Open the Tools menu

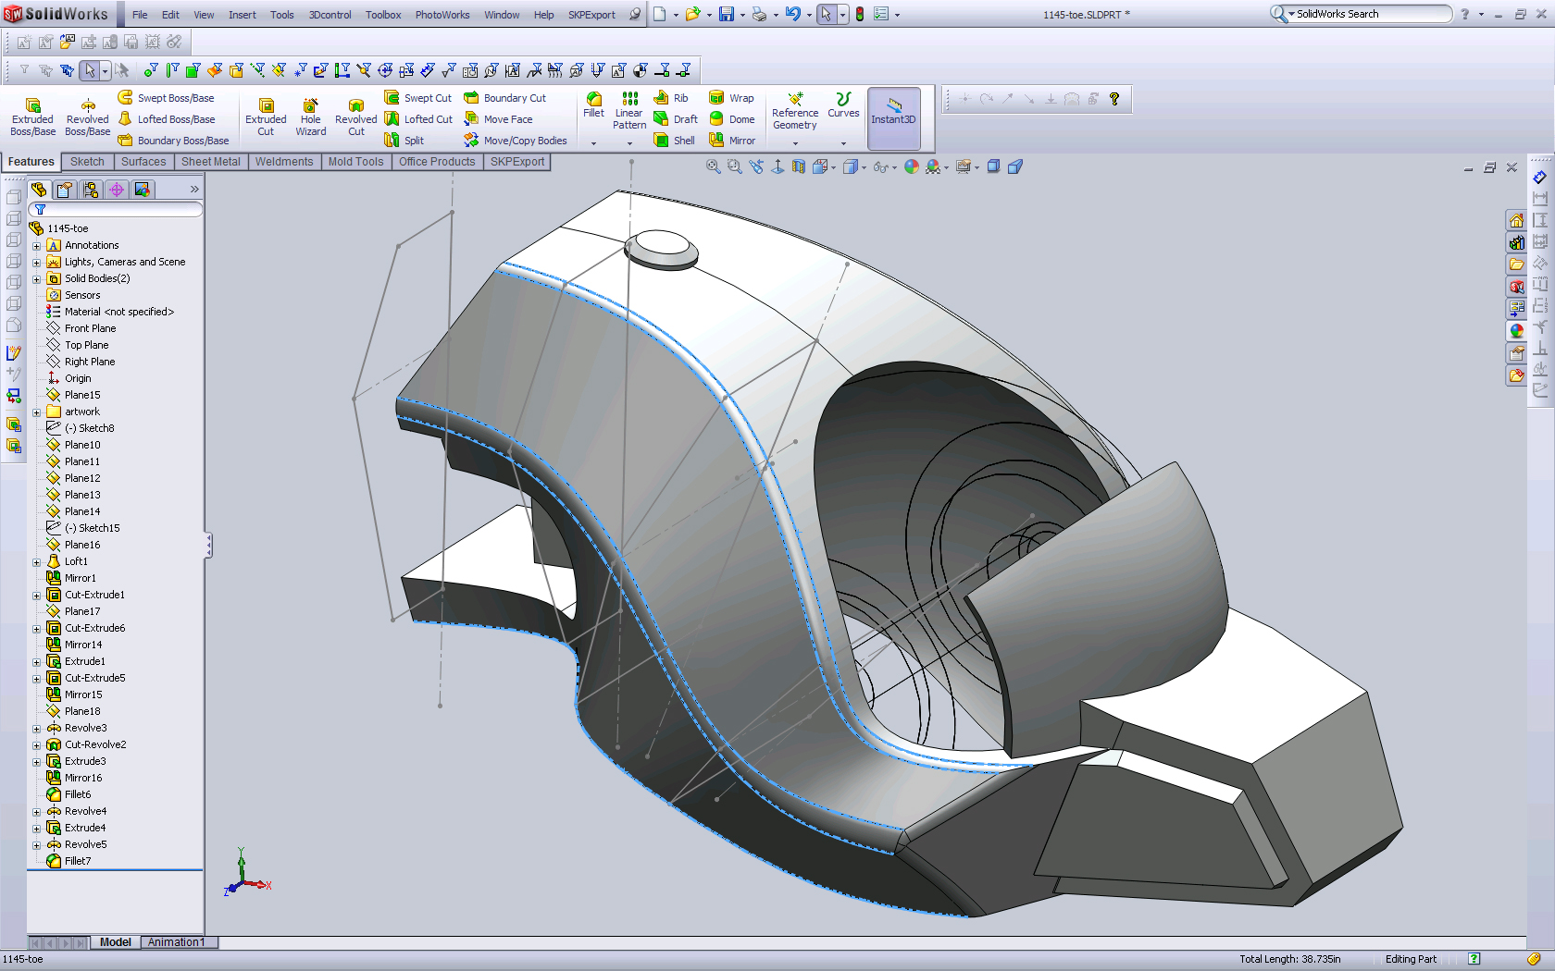click(x=282, y=15)
